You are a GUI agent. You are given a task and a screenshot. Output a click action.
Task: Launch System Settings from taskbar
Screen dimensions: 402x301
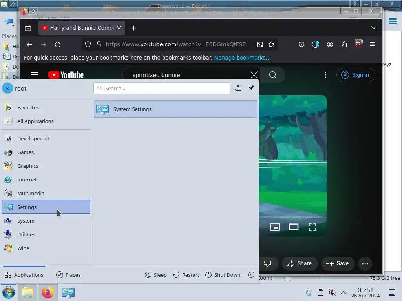(x=68, y=292)
